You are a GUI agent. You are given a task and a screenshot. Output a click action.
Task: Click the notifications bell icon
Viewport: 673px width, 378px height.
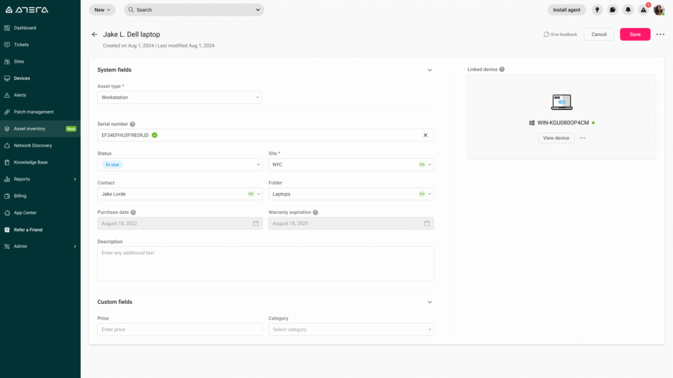(628, 10)
